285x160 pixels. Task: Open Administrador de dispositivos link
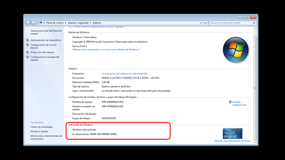[x=46, y=40]
